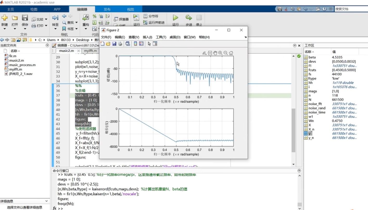Click the Step (步进) icon in the ribbon
Viewport: 368px width, 210px height.
(x=189, y=18)
